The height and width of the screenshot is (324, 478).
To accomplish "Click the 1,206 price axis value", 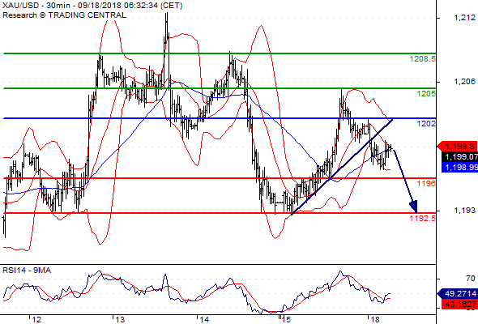I will click(x=464, y=81).
